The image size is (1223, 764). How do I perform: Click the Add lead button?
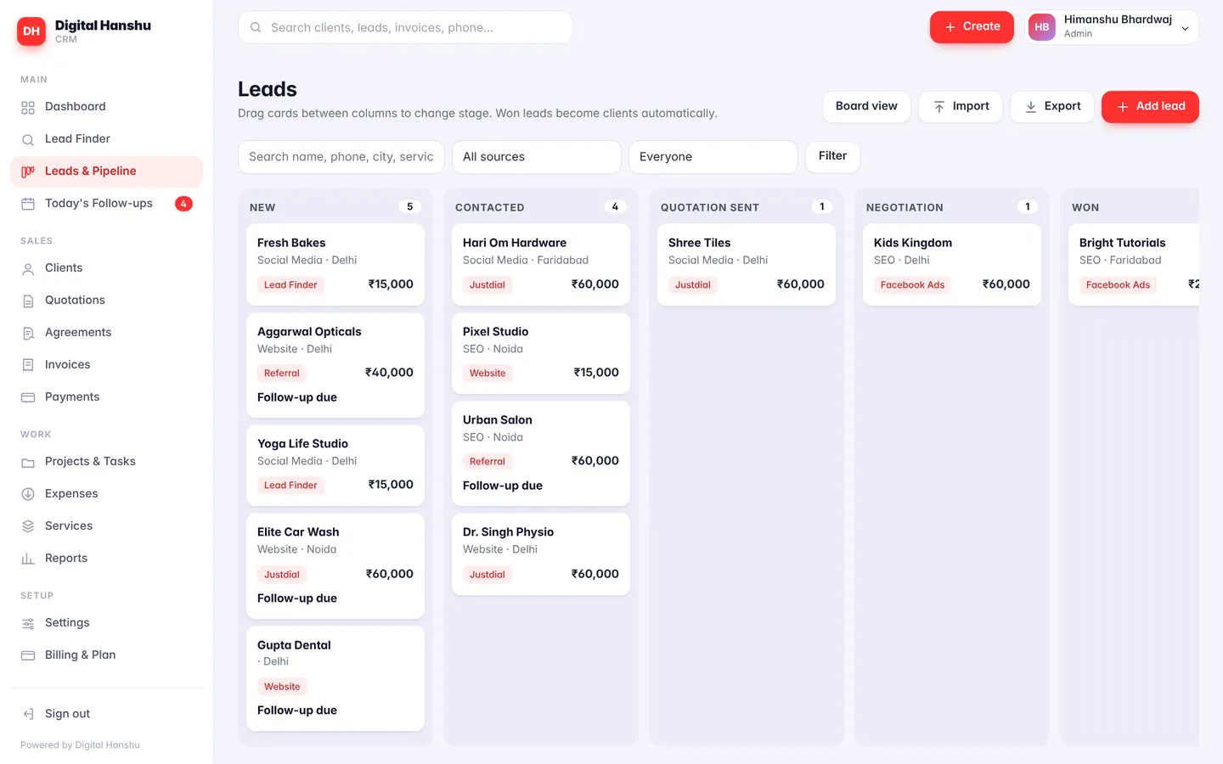click(x=1150, y=107)
